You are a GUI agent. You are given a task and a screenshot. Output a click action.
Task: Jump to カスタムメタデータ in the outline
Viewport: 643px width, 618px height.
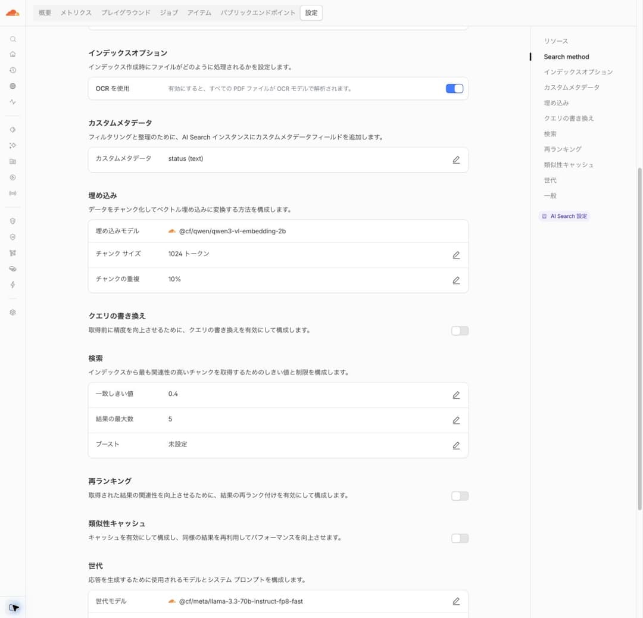click(572, 88)
